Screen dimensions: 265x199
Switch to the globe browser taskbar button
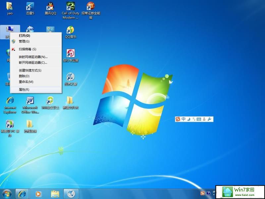click(x=71, y=194)
